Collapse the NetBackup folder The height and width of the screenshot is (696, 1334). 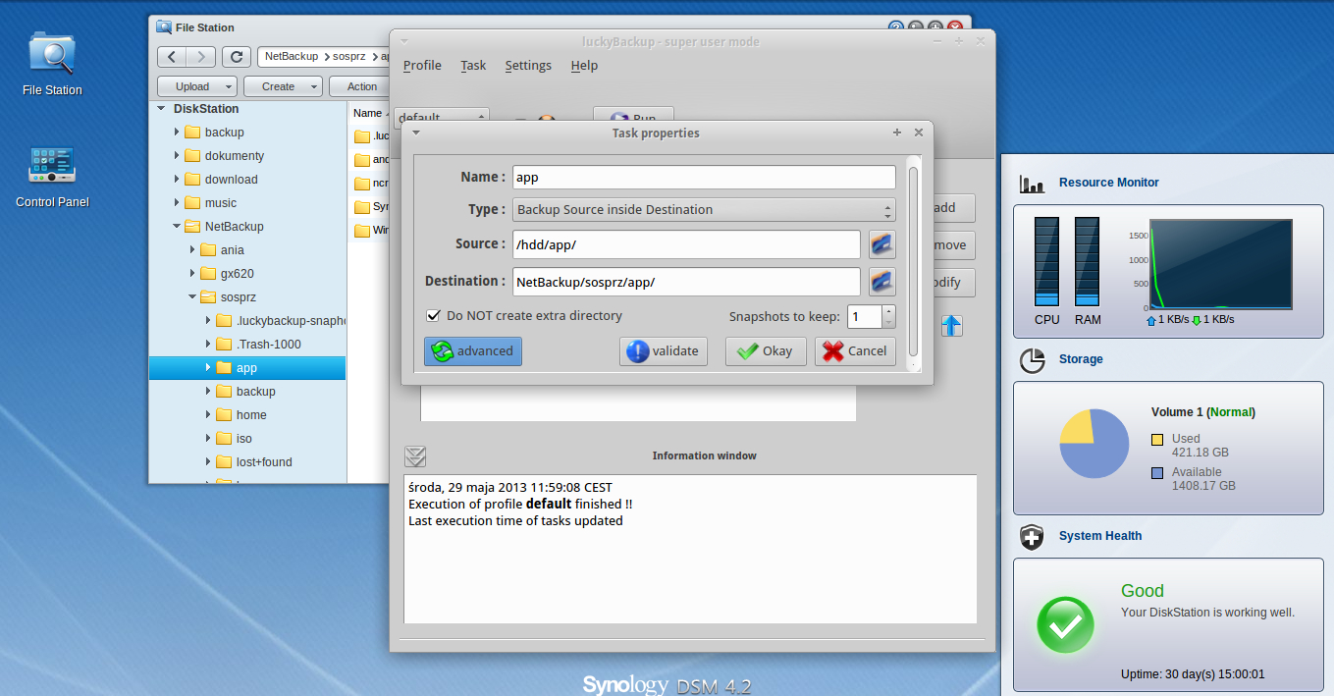[x=177, y=227]
